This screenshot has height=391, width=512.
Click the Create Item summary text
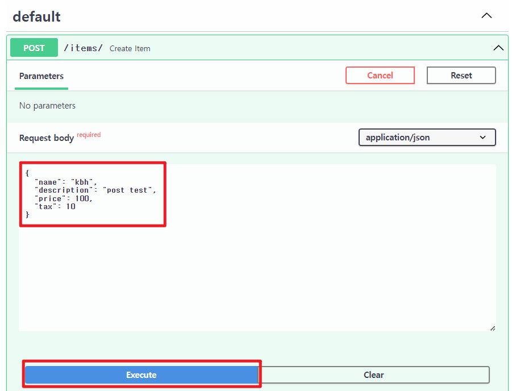[x=130, y=49]
